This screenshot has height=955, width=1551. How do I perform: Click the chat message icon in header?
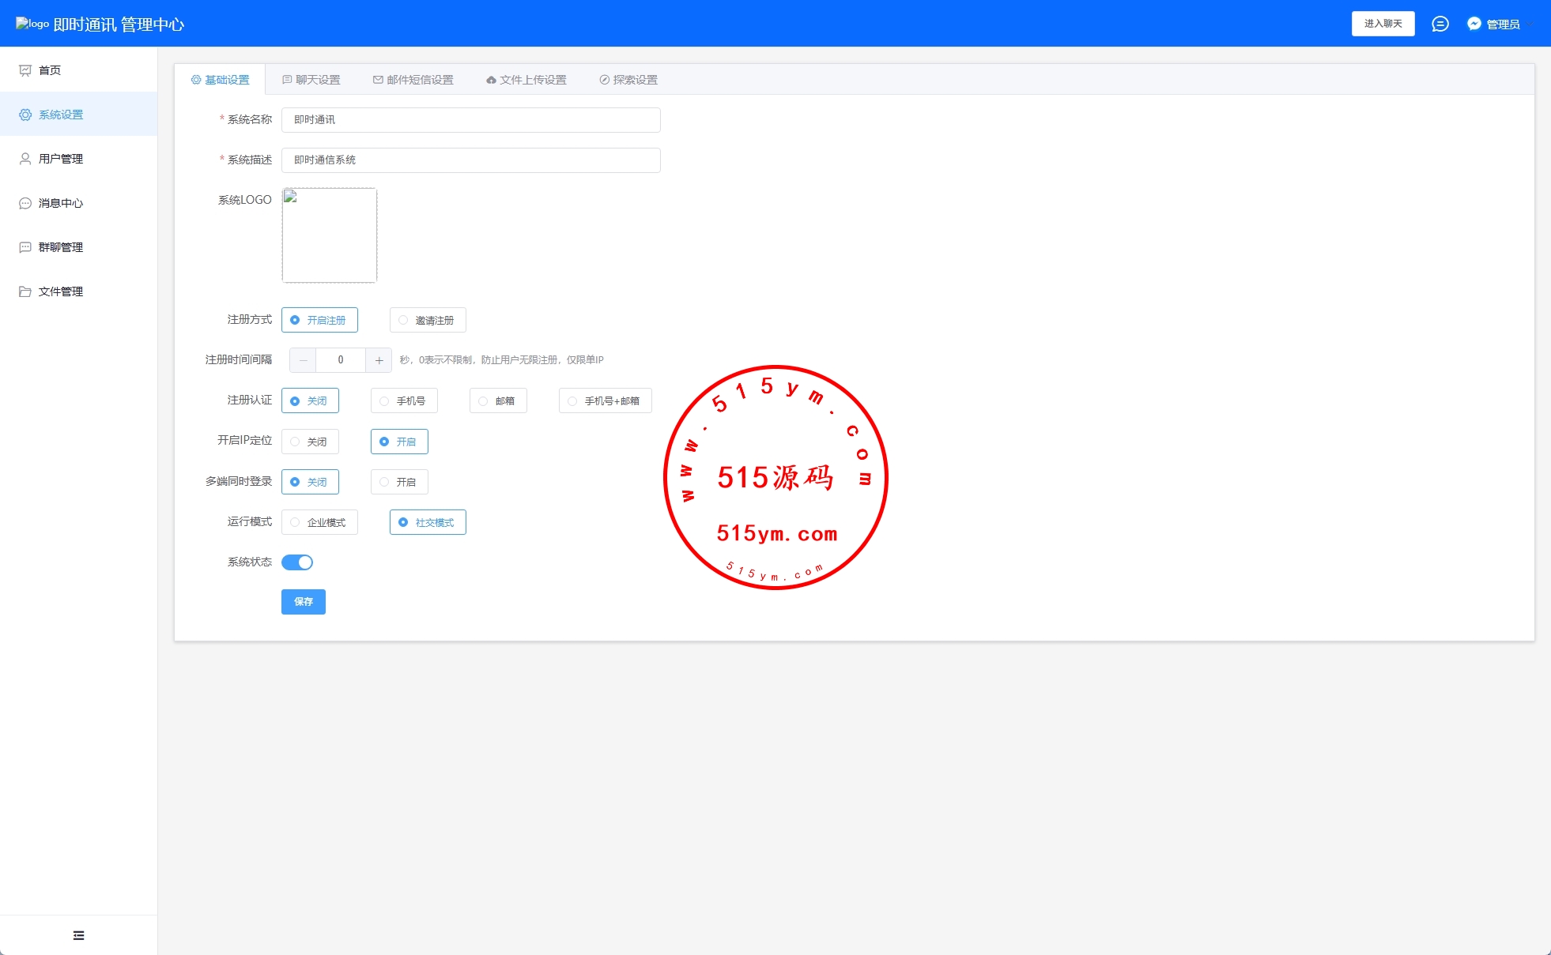(x=1440, y=24)
